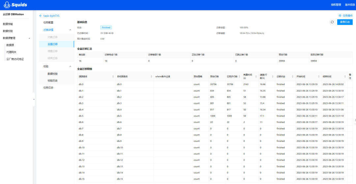Click the 备注 column header
The image size is (356, 184).
(x=350, y=76)
